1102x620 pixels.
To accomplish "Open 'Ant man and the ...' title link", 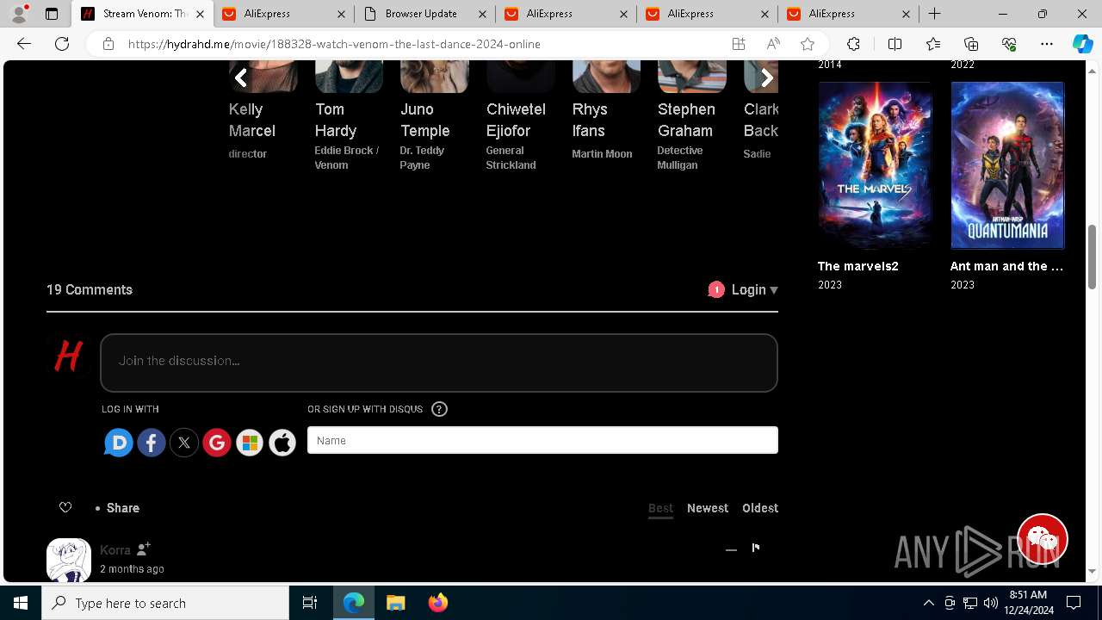I will 1006,266.
